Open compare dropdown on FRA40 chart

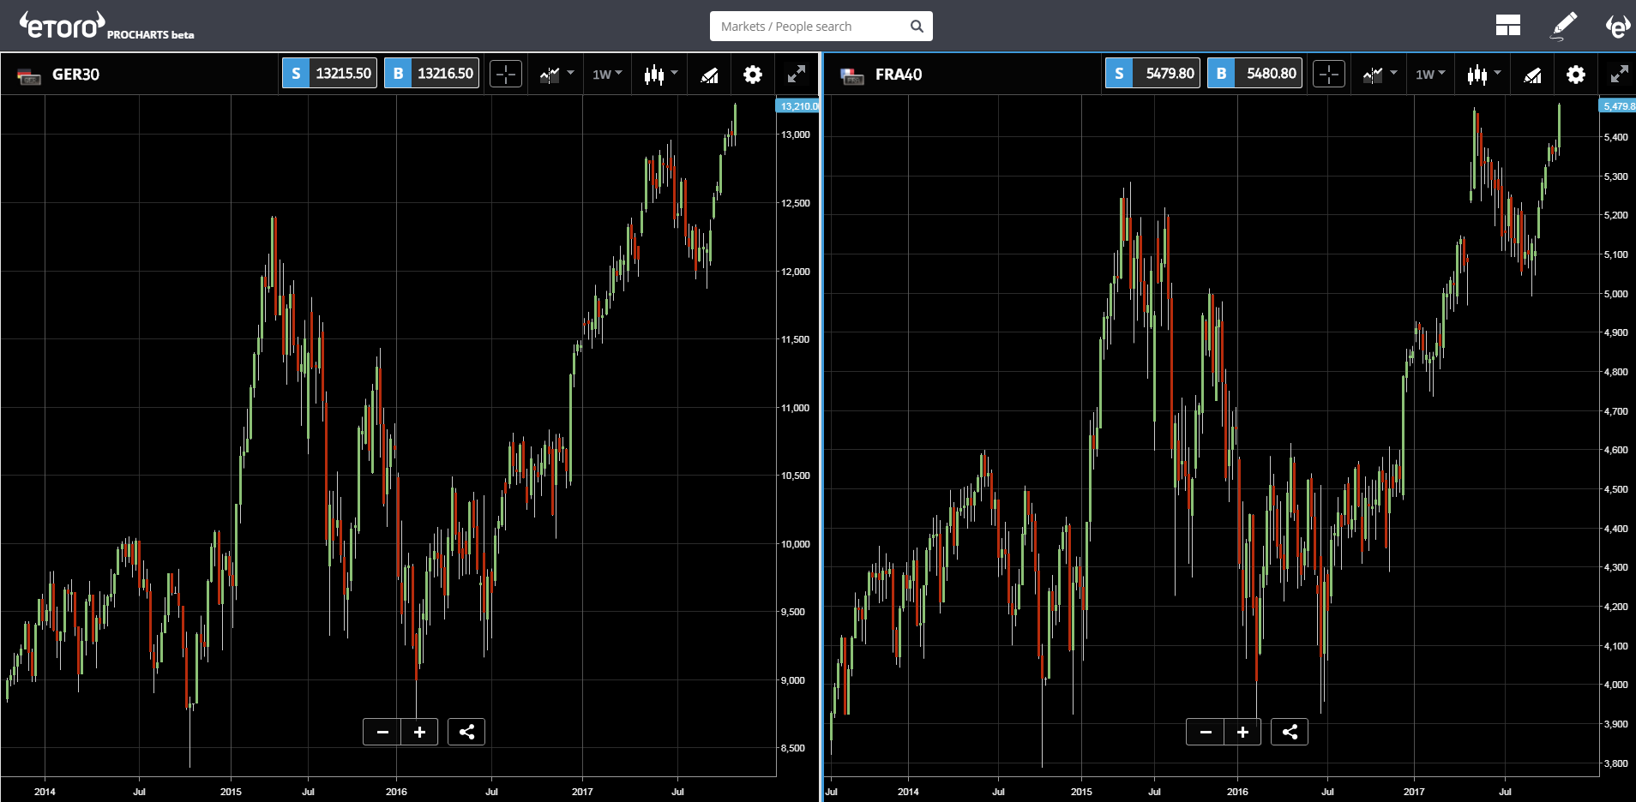pyautogui.click(x=1380, y=75)
